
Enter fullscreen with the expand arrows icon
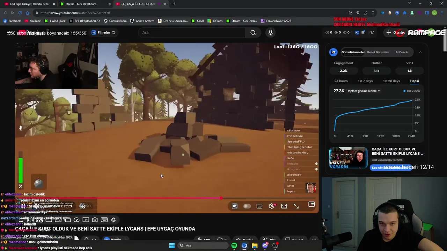pos(296,206)
